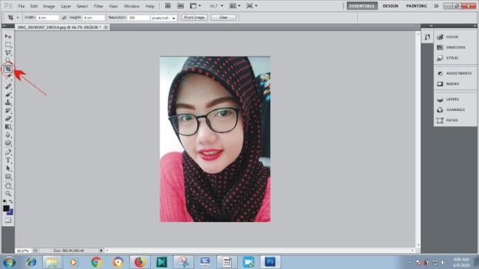
Task: Open the Select menu
Action: [x=82, y=6]
